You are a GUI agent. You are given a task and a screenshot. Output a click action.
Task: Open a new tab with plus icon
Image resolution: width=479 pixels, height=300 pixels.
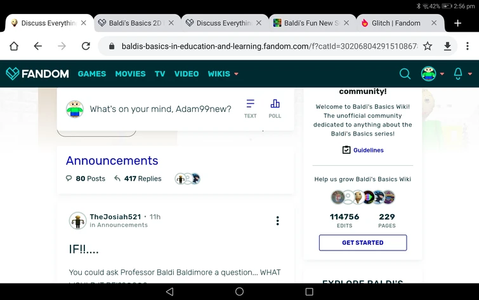[x=457, y=24]
